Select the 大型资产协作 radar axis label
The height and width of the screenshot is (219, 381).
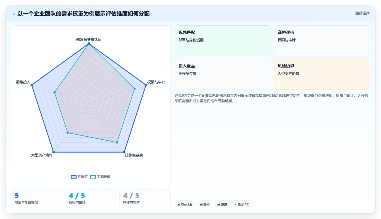coord(42,155)
